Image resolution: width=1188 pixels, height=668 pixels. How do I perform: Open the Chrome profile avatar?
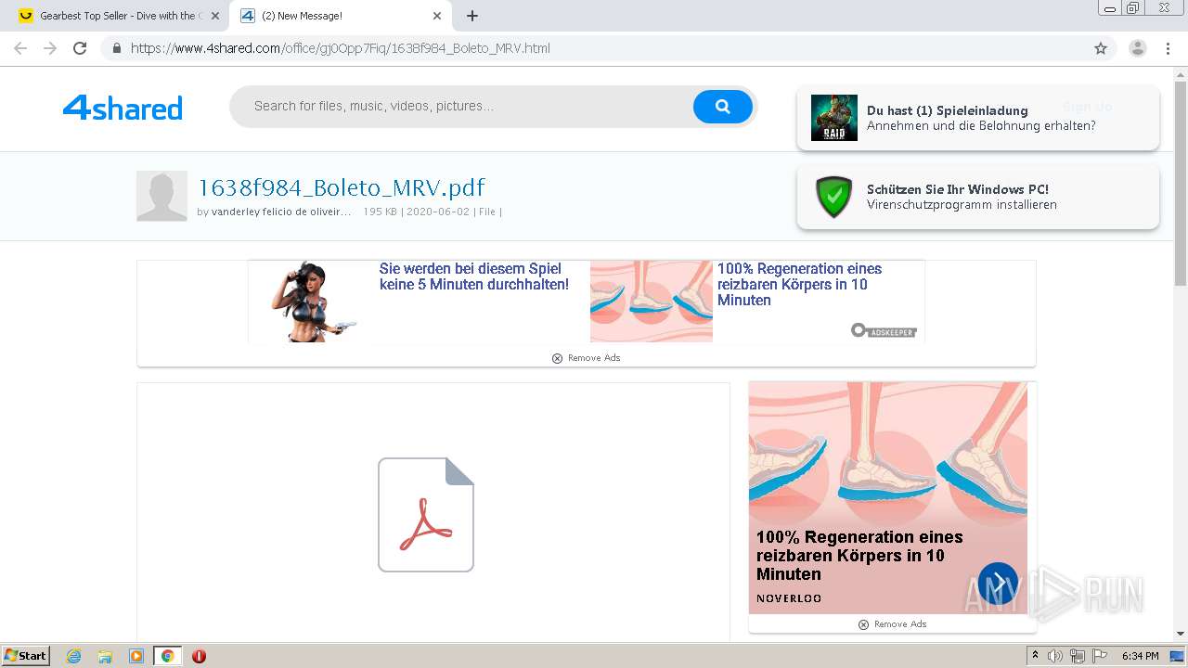[x=1138, y=48]
